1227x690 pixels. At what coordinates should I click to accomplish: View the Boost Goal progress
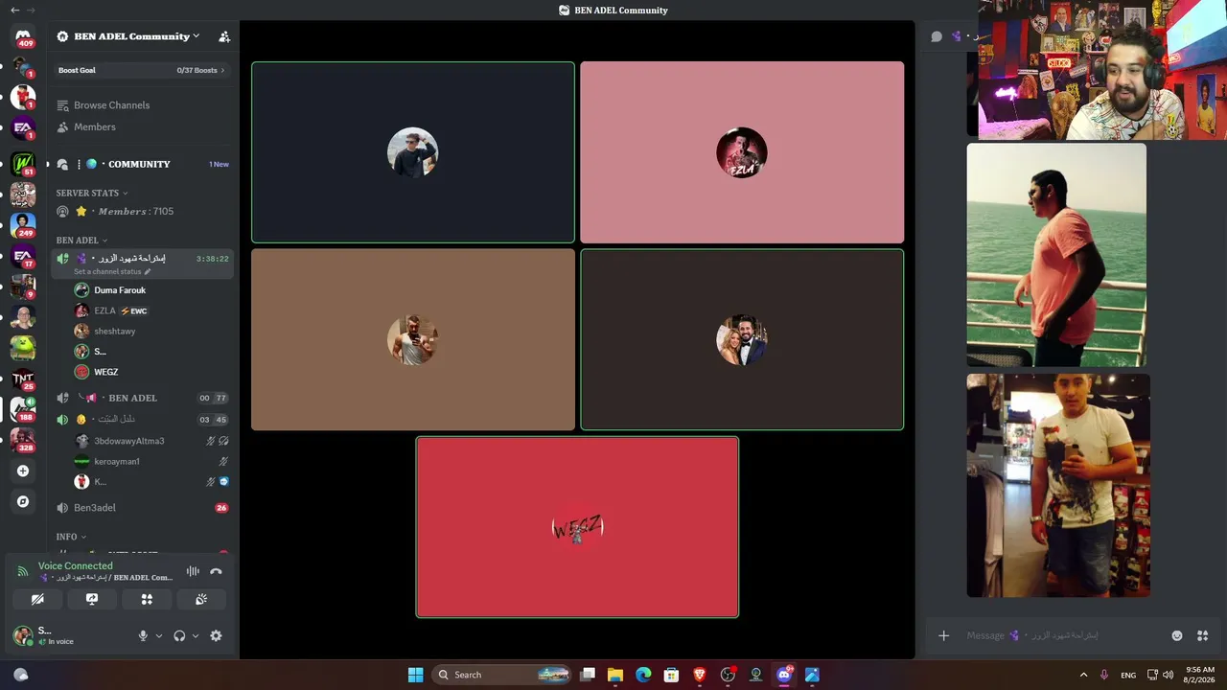(x=142, y=70)
